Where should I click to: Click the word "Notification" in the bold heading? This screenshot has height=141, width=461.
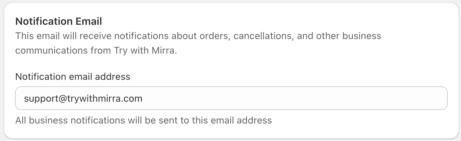(x=44, y=21)
